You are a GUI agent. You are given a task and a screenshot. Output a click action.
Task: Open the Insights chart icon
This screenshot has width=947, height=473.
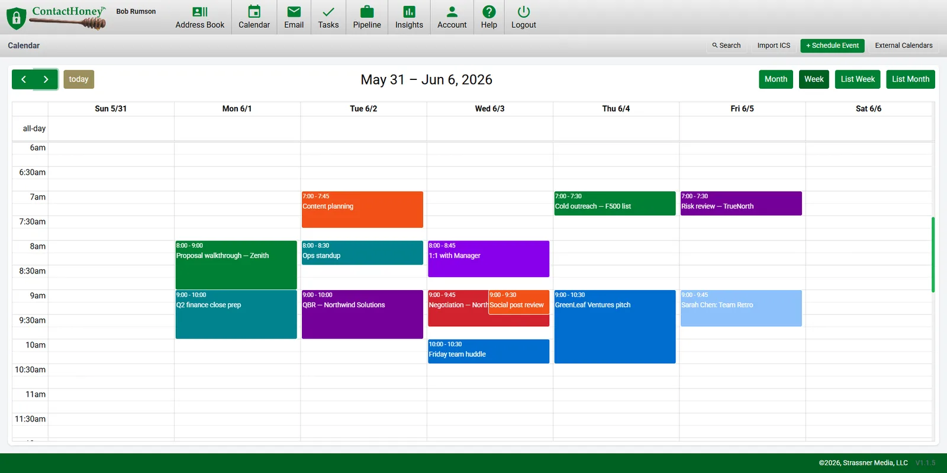tap(409, 12)
